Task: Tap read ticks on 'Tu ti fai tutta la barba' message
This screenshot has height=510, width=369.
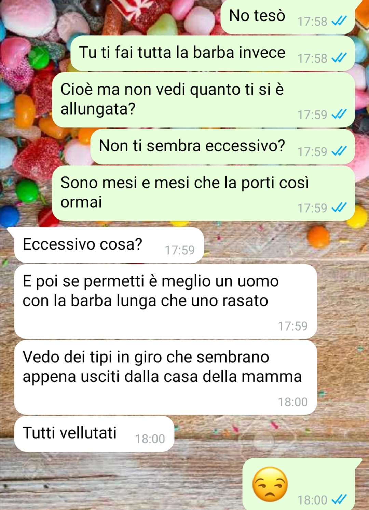Action: pyautogui.click(x=339, y=58)
